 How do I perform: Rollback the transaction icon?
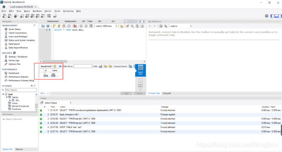point(86,26)
